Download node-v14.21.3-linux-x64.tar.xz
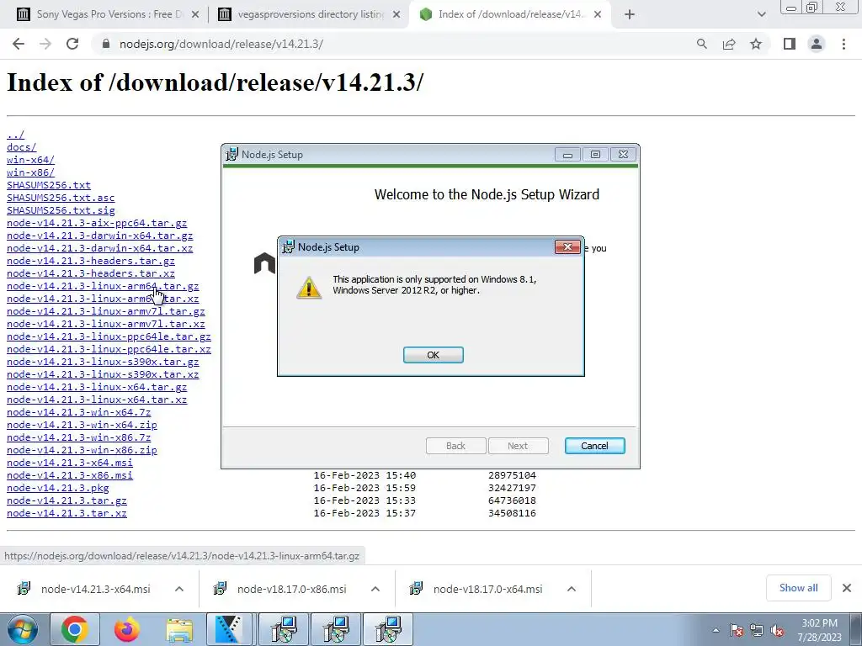 coord(97,400)
